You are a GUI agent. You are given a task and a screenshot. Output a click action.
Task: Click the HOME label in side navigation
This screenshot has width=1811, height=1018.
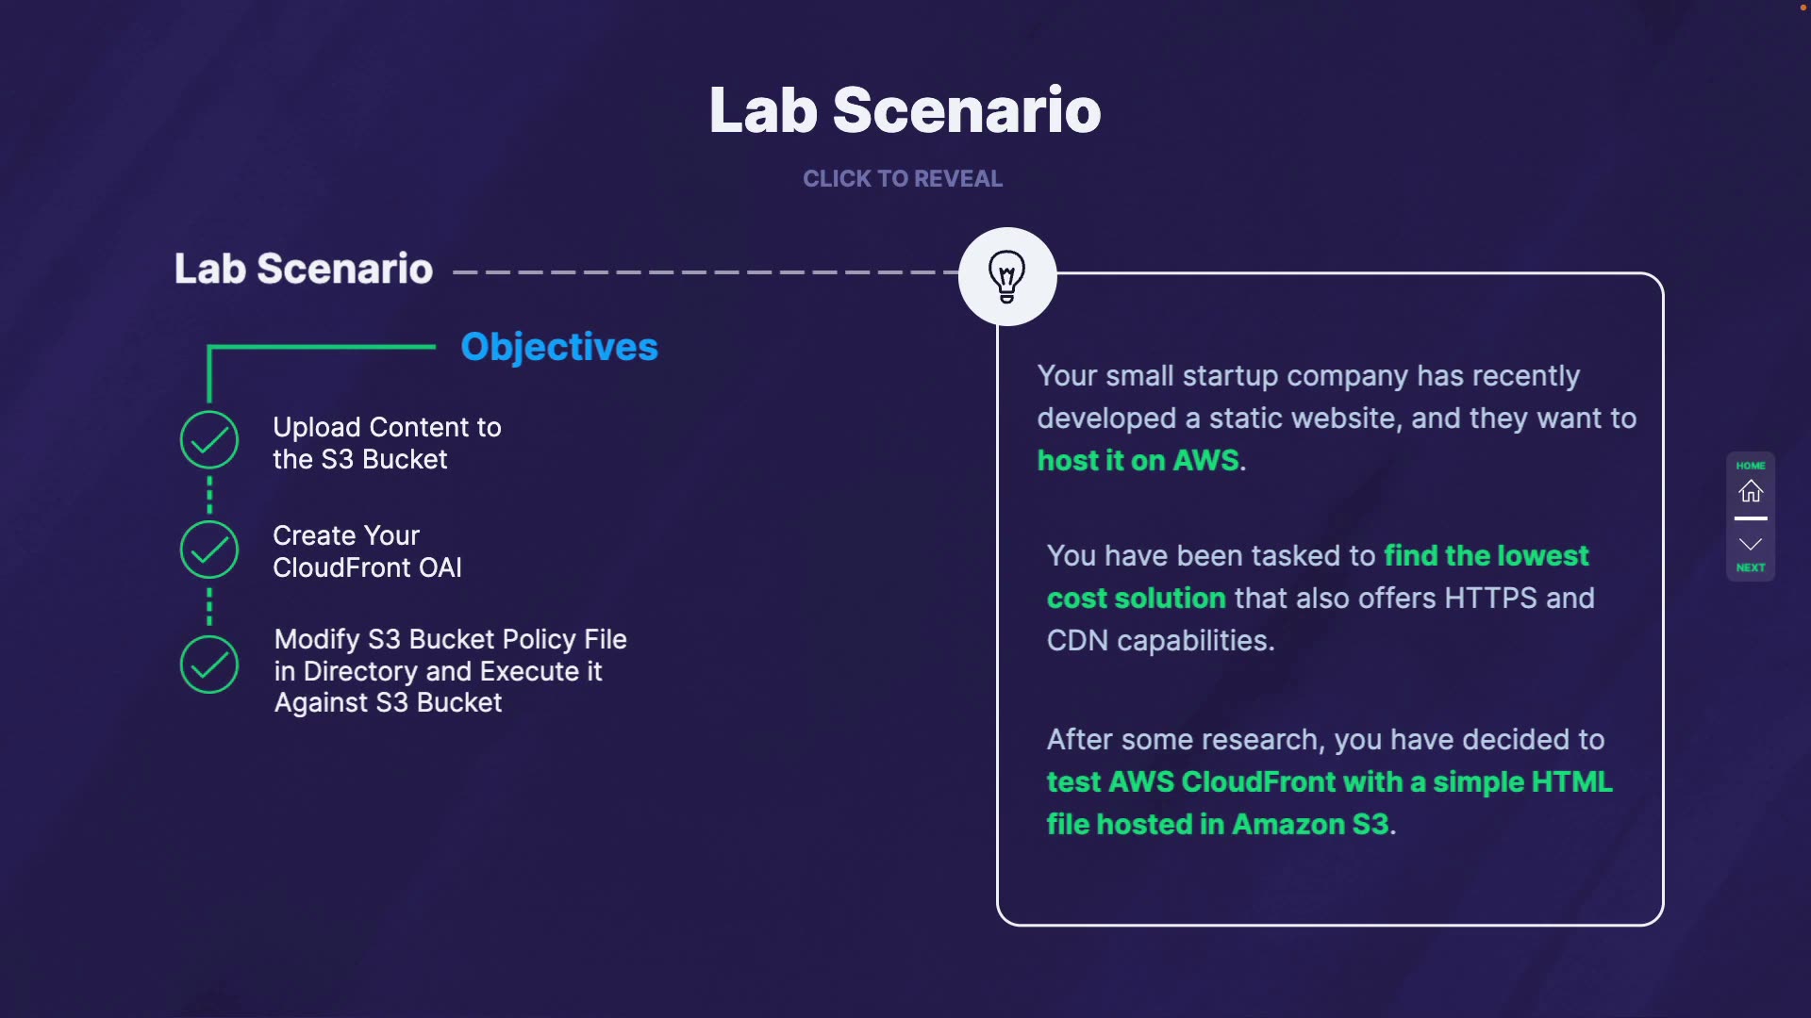click(x=1751, y=466)
